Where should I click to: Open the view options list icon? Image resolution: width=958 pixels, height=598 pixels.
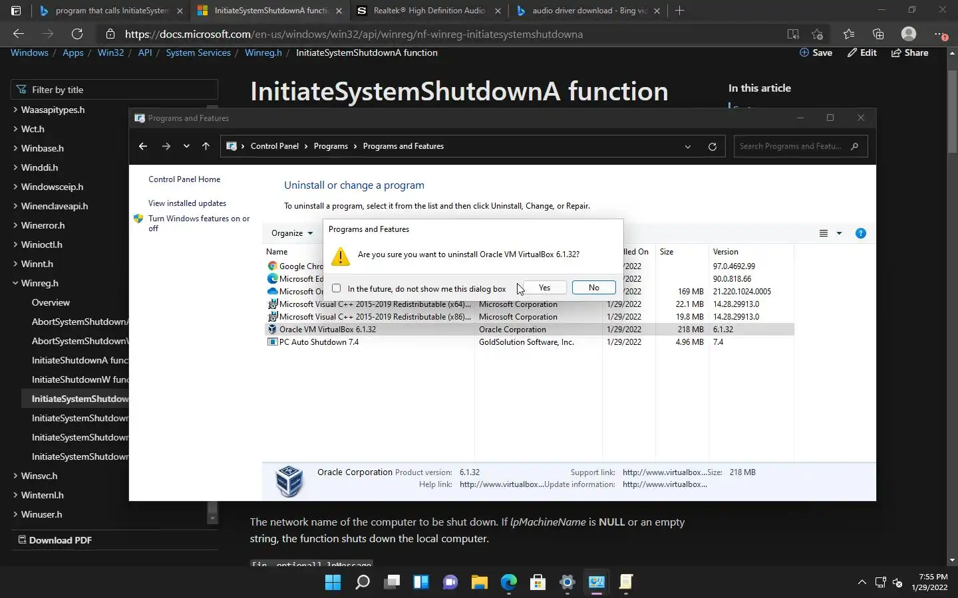(x=824, y=233)
